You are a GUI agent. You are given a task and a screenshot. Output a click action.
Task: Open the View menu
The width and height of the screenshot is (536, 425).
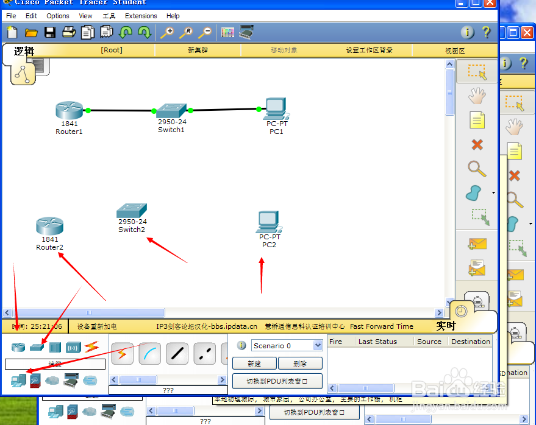[x=85, y=16]
